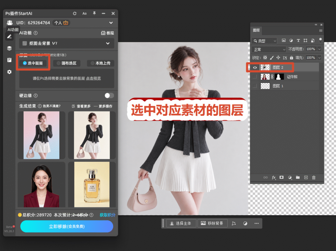Image resolution: width=336 pixels, height=251 pixels.
Task: Switch to the 图层 panel tab
Action: click(256, 31)
